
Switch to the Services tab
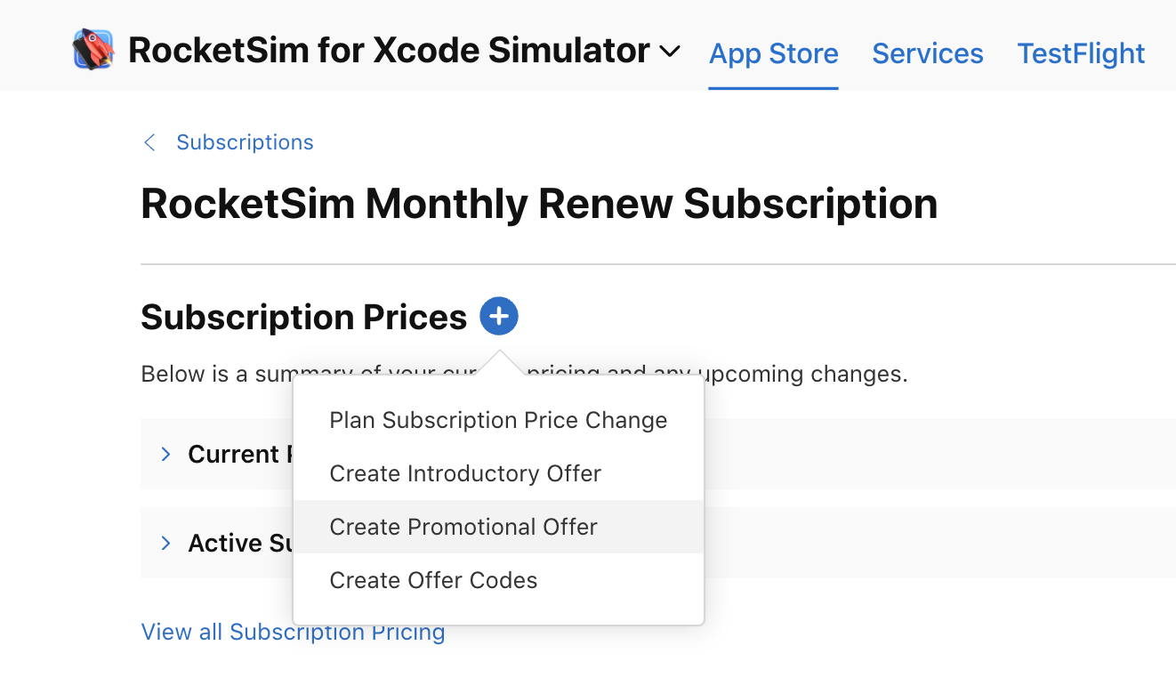(927, 53)
